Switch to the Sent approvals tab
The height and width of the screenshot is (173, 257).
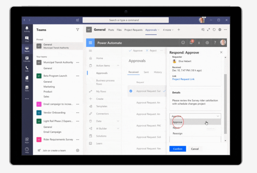146,72
